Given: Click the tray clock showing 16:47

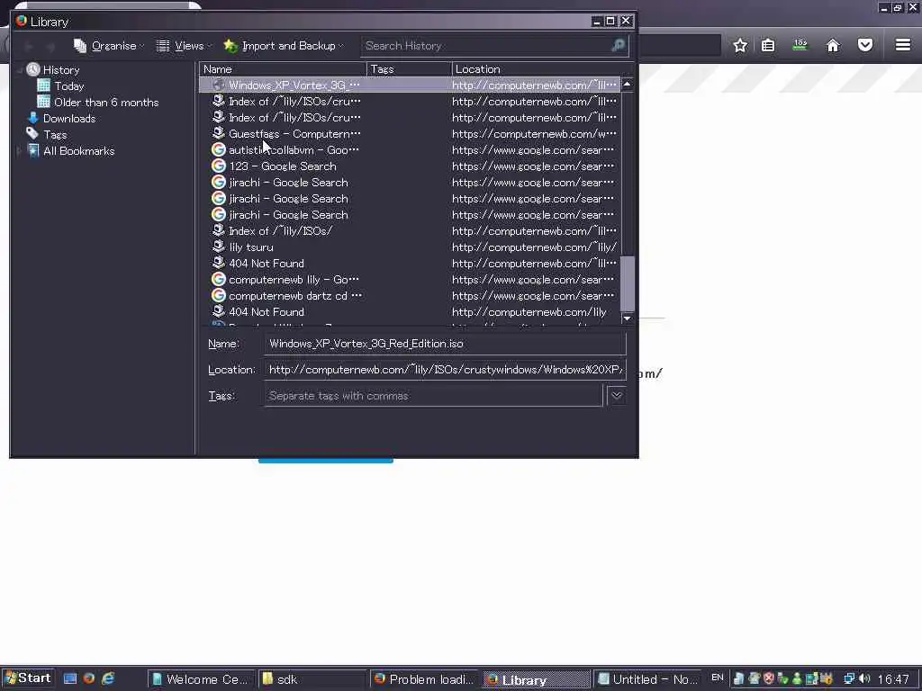Looking at the screenshot, I should click(893, 679).
